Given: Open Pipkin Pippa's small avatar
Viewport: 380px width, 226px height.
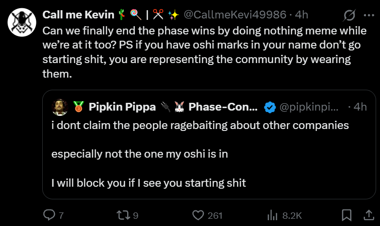Looking at the screenshot, I should [x=60, y=107].
